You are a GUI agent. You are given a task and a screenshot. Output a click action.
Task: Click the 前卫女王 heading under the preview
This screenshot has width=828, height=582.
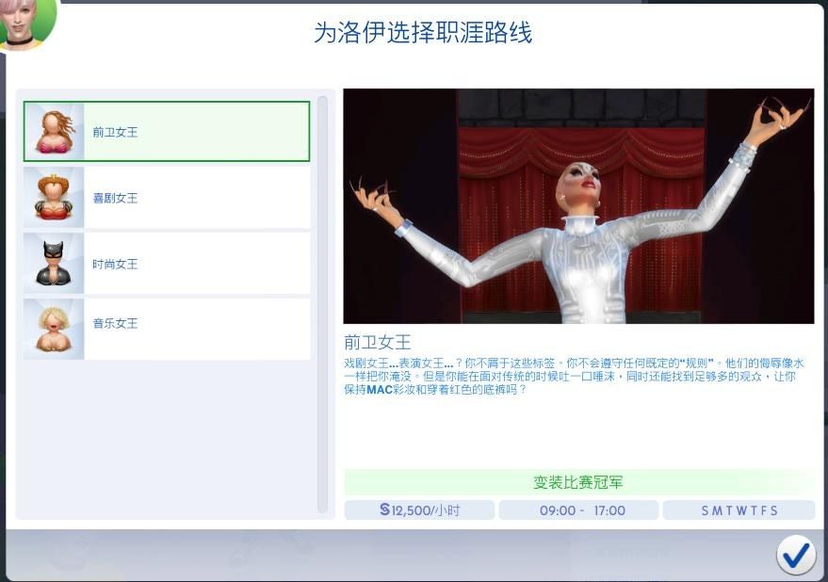click(x=377, y=343)
